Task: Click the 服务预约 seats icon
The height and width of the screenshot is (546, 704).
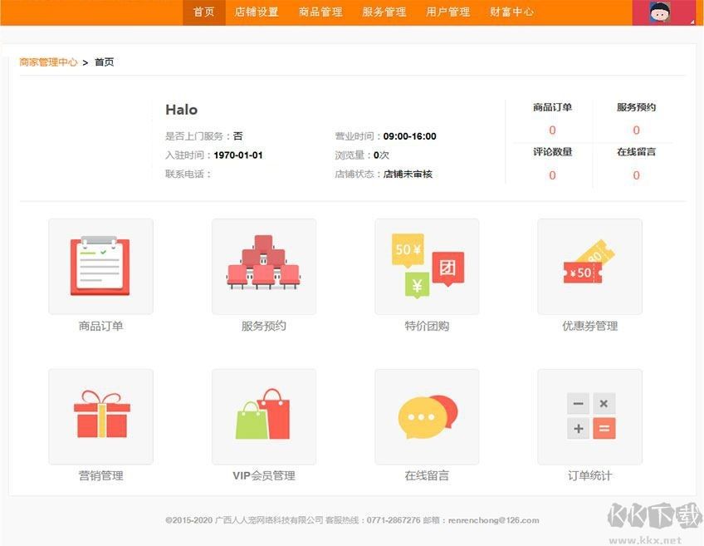Action: (264, 267)
